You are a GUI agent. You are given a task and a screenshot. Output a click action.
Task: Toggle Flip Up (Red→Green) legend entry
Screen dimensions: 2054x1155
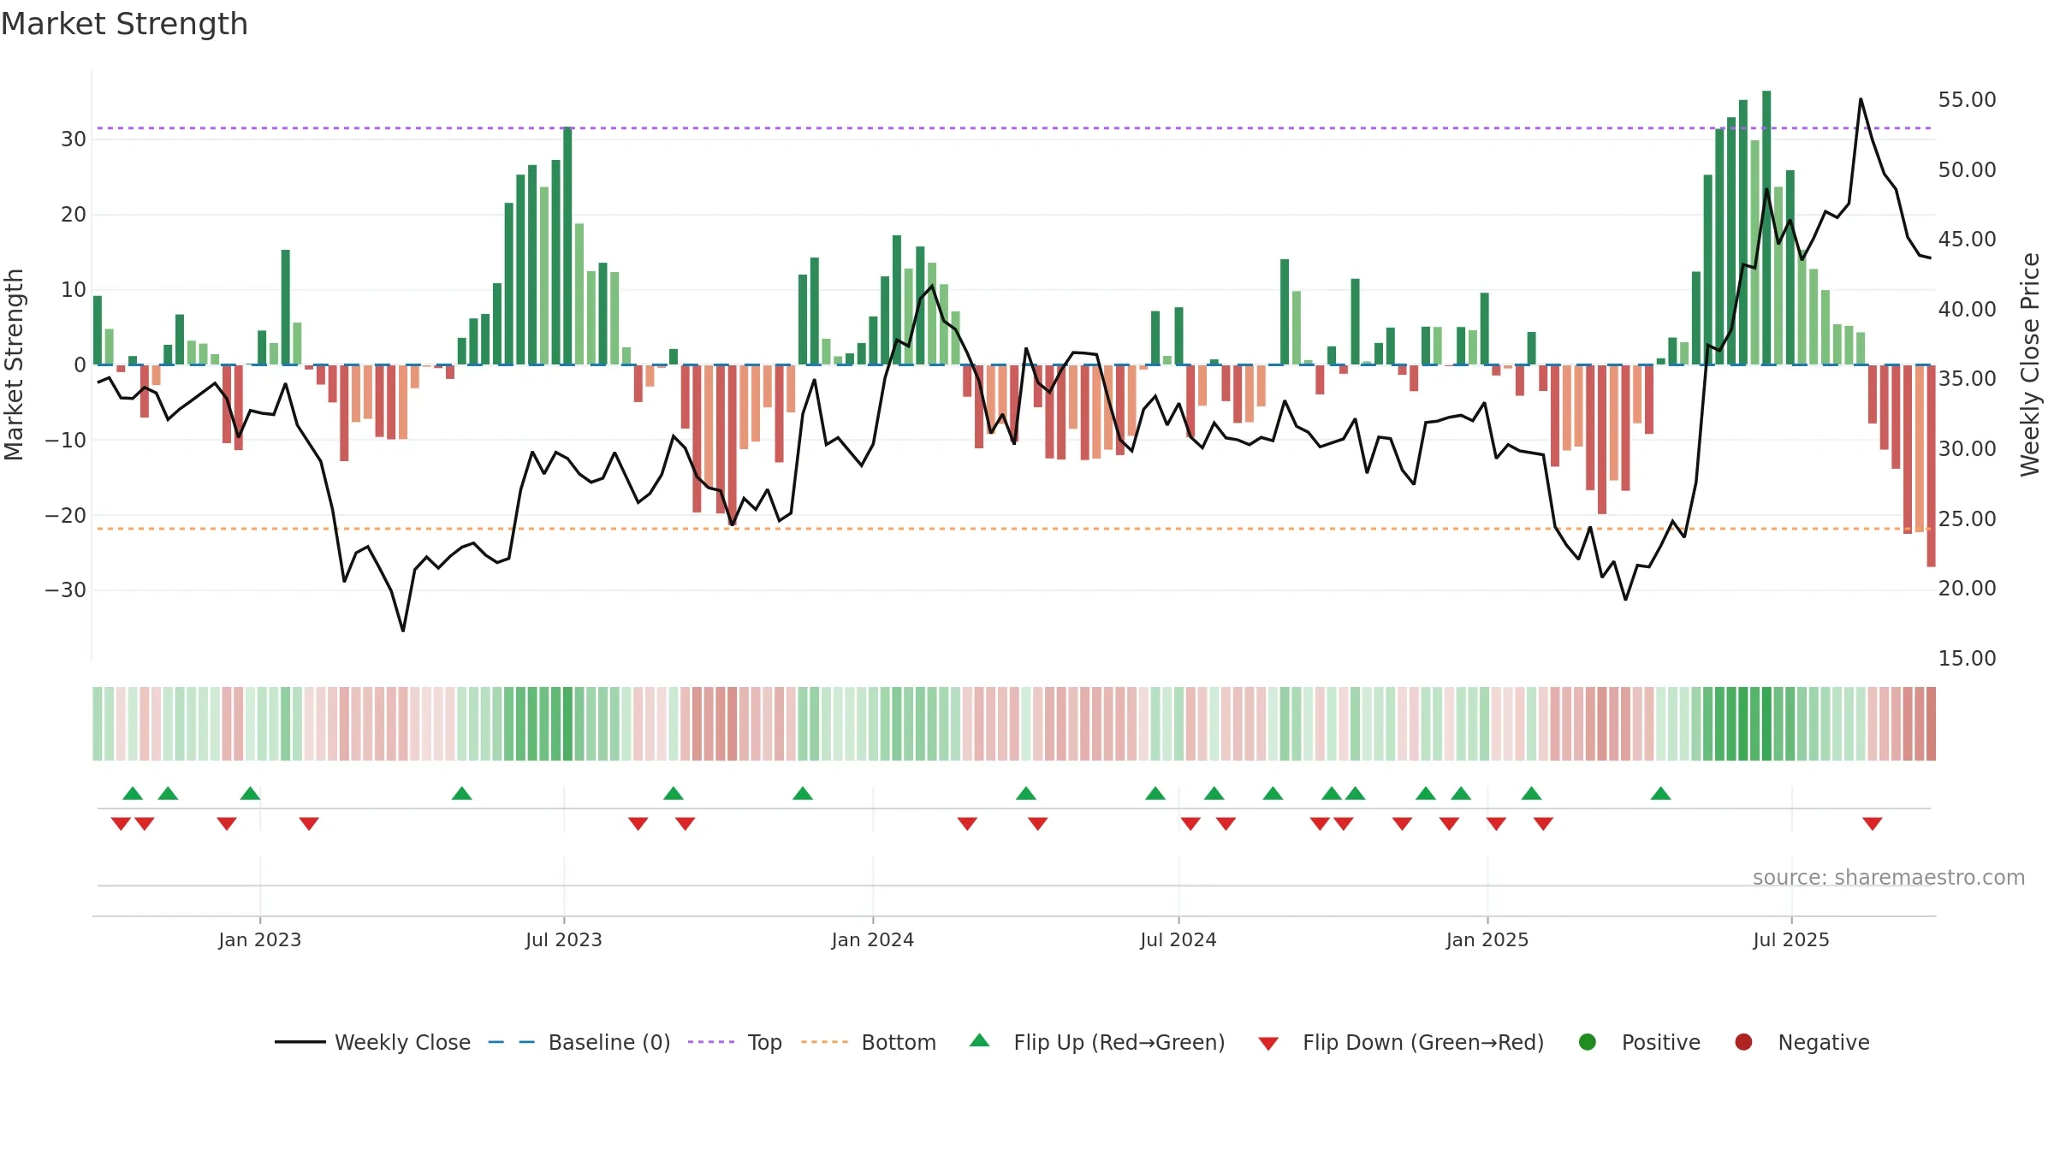[1096, 1042]
